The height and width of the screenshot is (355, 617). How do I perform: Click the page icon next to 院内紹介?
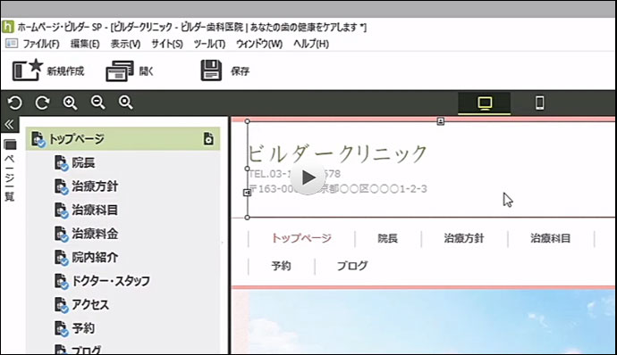(x=61, y=258)
